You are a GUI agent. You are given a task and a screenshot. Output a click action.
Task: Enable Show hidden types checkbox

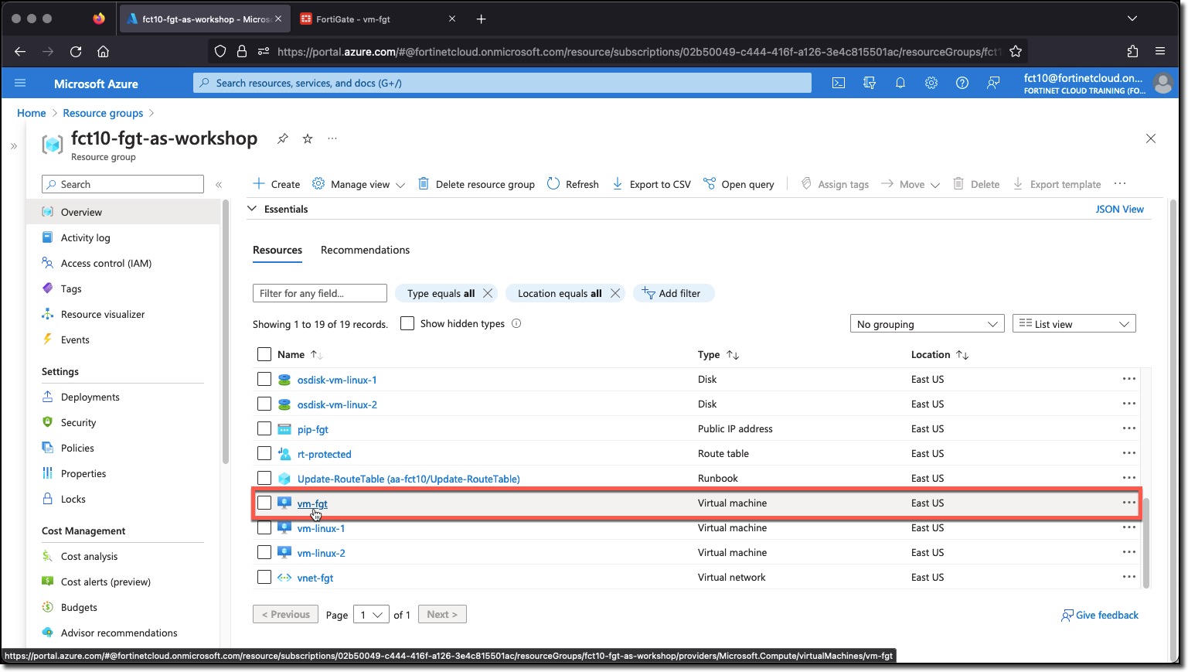click(407, 323)
